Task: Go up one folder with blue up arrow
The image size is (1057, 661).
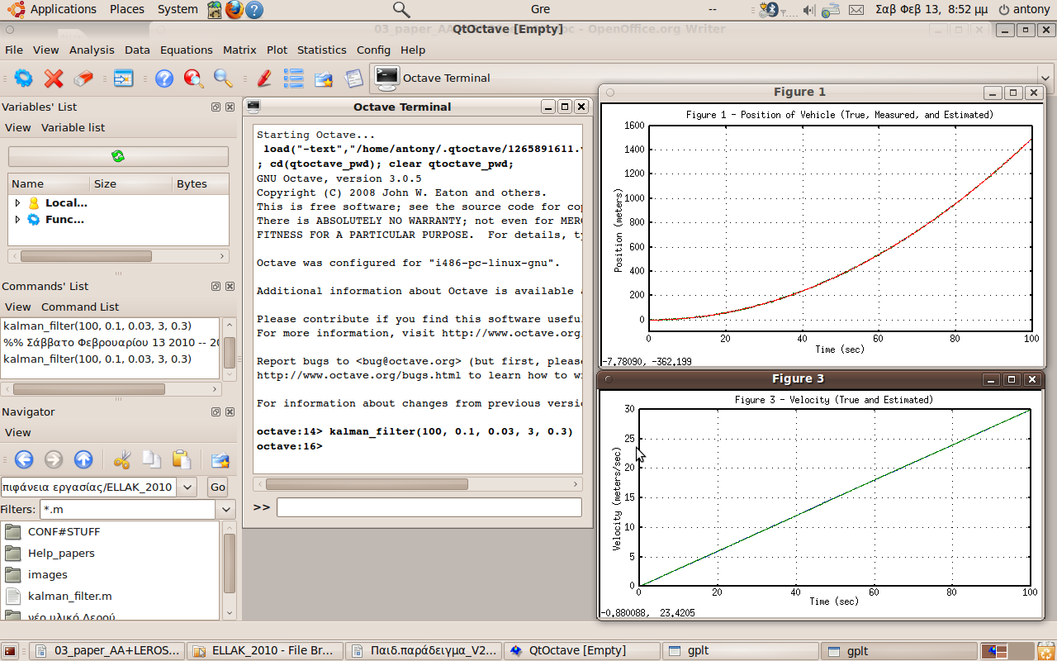Action: click(83, 459)
